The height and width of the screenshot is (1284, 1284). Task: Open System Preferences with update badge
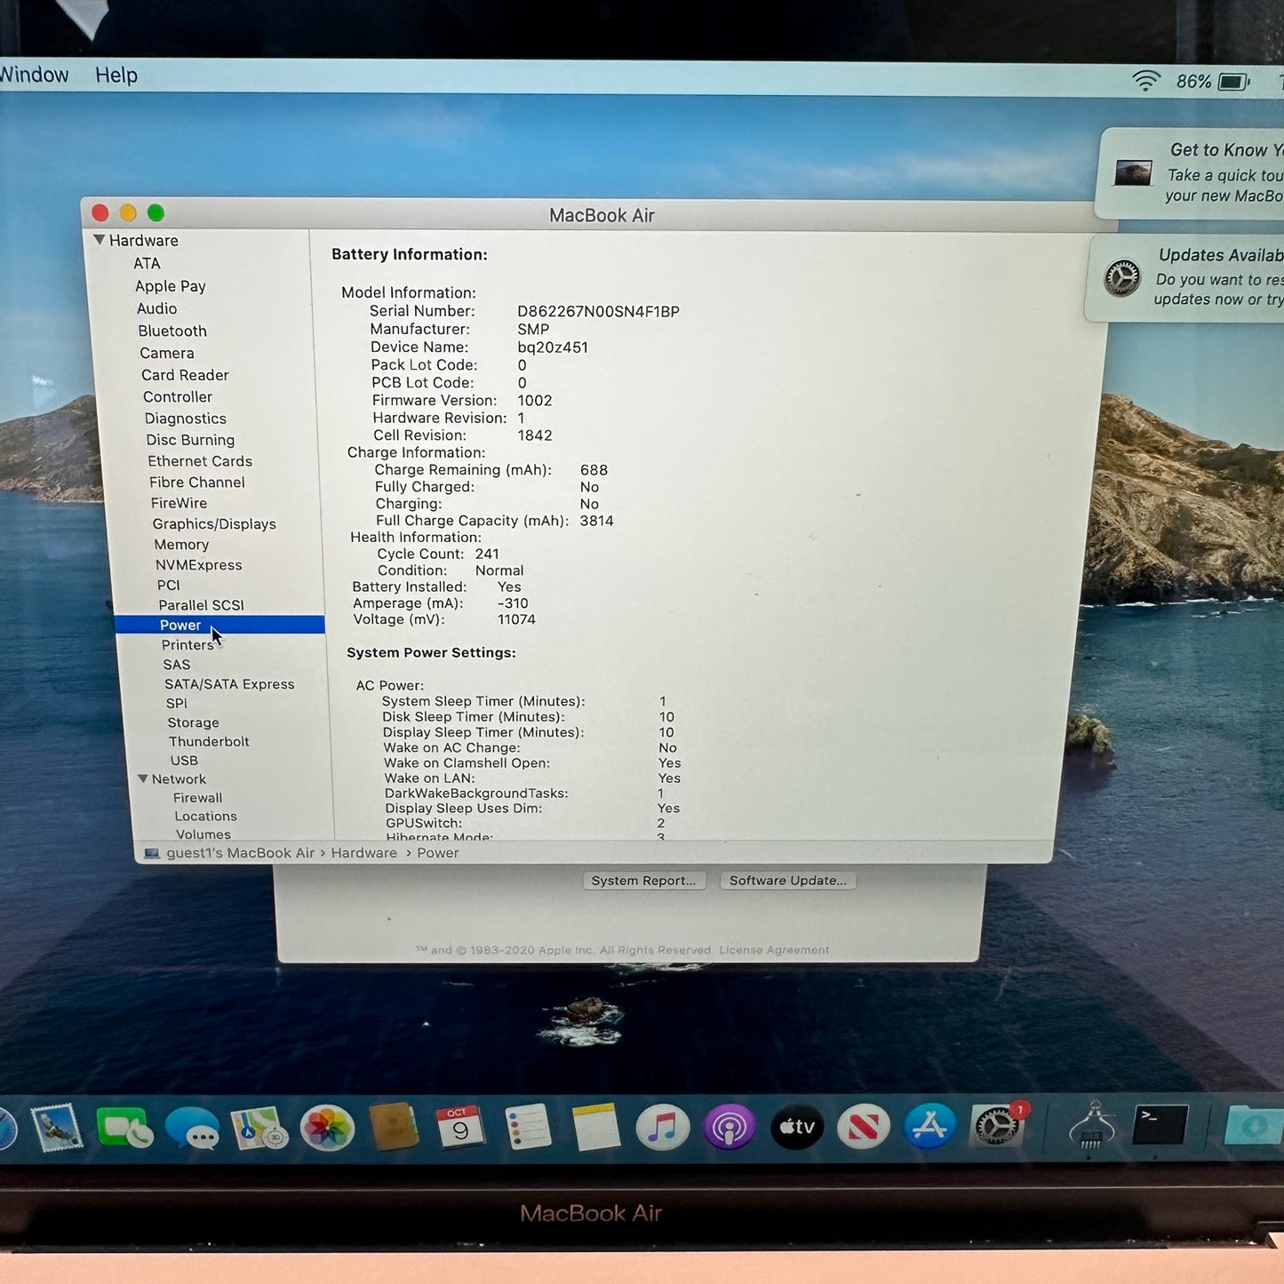click(997, 1127)
